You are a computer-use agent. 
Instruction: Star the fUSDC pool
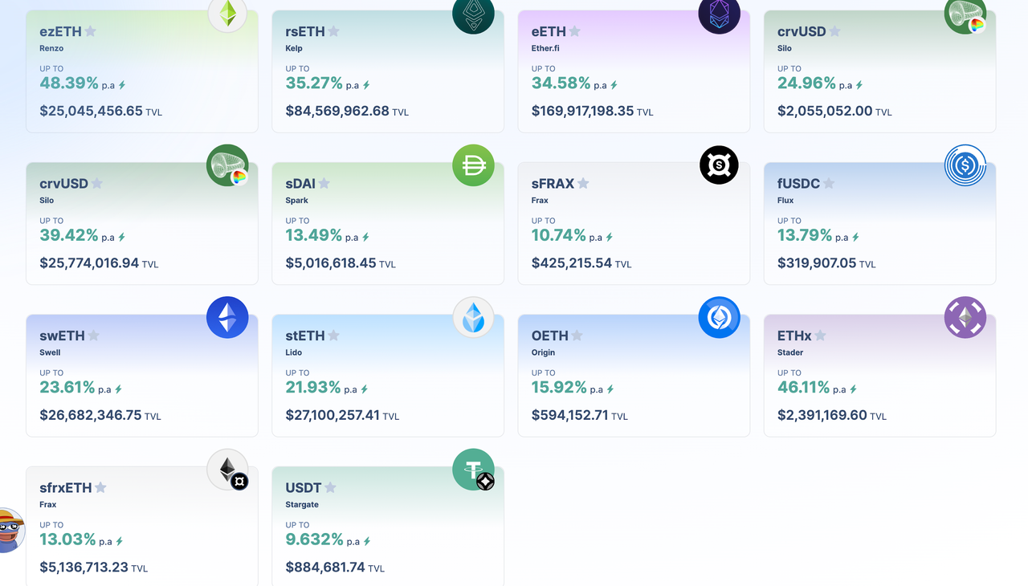[x=829, y=183]
